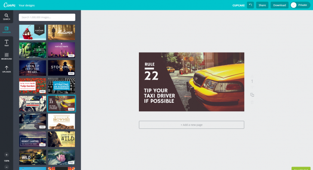Click Add a new page button
This screenshot has height=170, width=313.
point(191,125)
